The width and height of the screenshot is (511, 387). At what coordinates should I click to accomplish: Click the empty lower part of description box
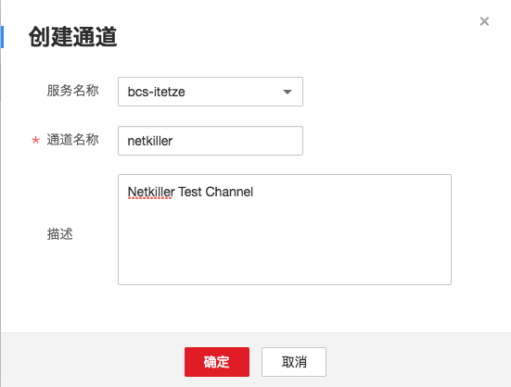point(285,247)
